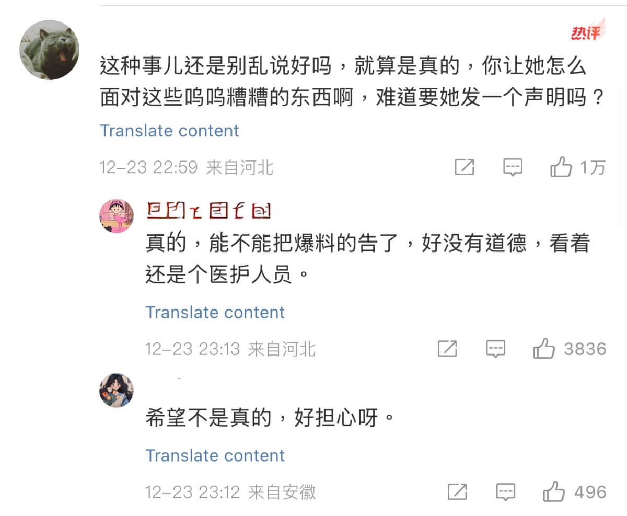The height and width of the screenshot is (516, 627).
Task: Like the reply with 496 likes
Action: click(554, 492)
